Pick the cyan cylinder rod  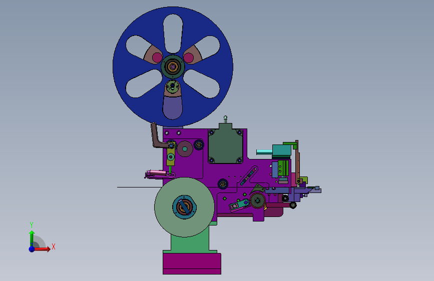pos(264,152)
